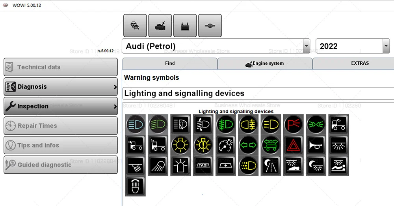
Task: Open the connector plug toolbar button
Action: 210,25
